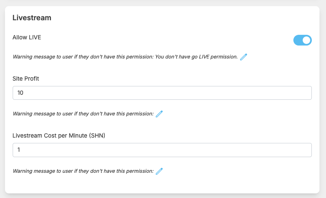Click the value 10 in Site Profit
The width and height of the screenshot is (326, 198).
tap(20, 93)
